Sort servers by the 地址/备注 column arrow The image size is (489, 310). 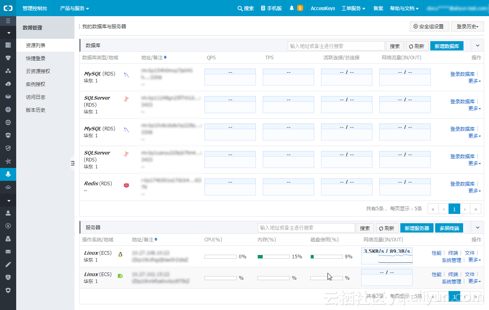tap(156, 240)
